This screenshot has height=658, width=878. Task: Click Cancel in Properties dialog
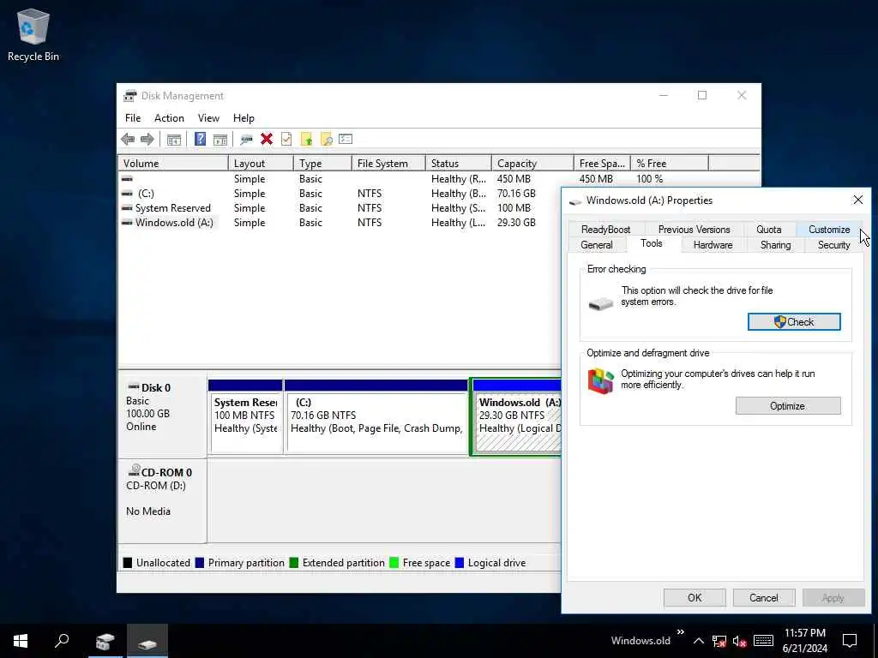[764, 597]
